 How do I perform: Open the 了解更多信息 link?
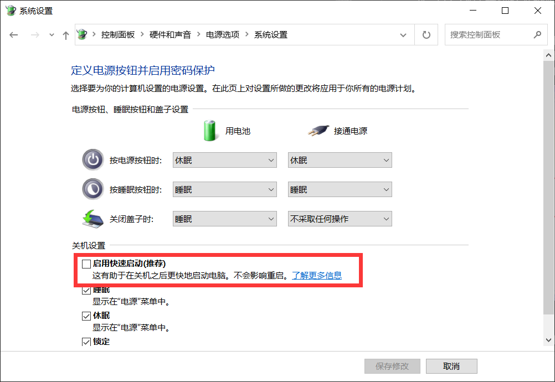click(x=317, y=276)
